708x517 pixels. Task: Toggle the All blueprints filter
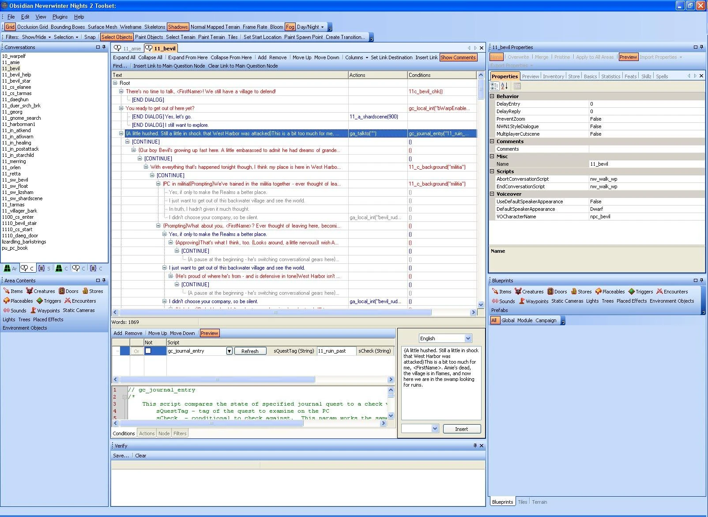point(494,320)
